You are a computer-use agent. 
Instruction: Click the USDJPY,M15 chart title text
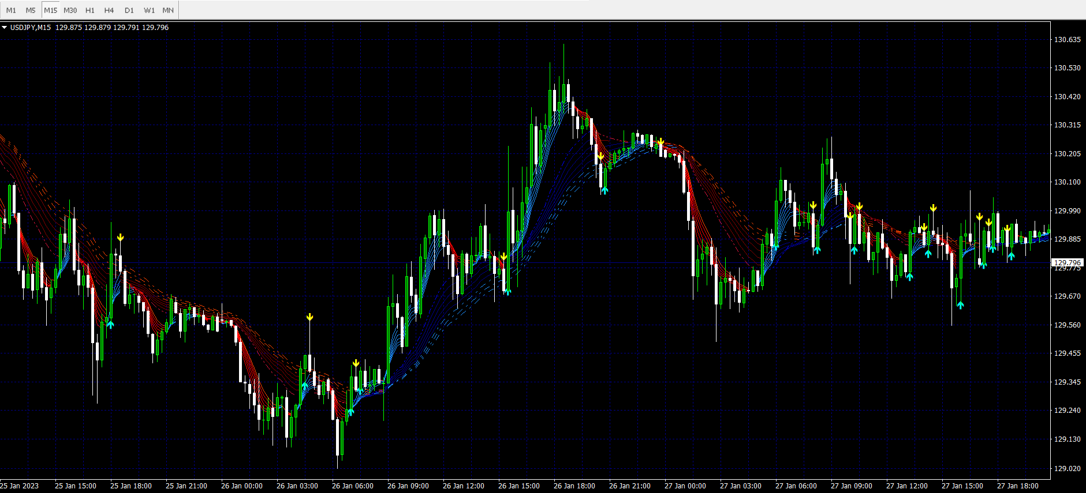(x=31, y=28)
